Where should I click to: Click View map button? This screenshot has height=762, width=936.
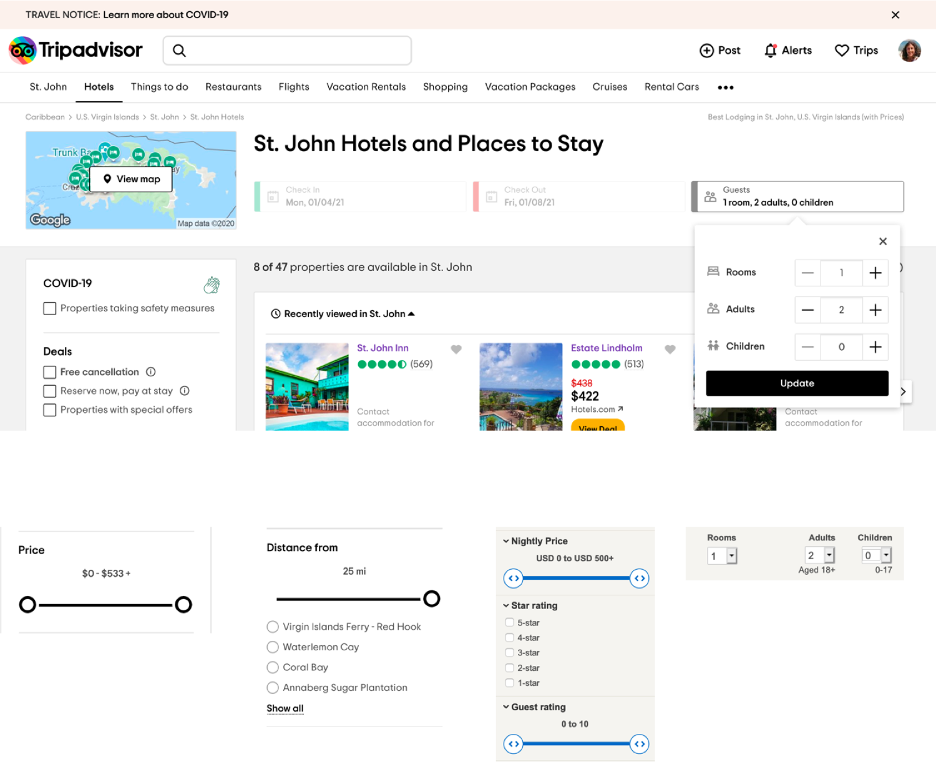click(131, 179)
